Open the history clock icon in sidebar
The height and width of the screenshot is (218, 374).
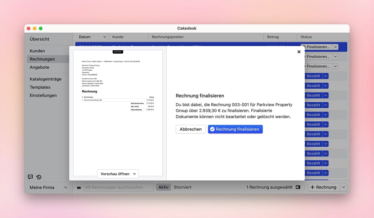[39, 177]
